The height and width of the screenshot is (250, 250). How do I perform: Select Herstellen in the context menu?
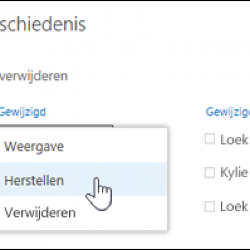(x=34, y=181)
